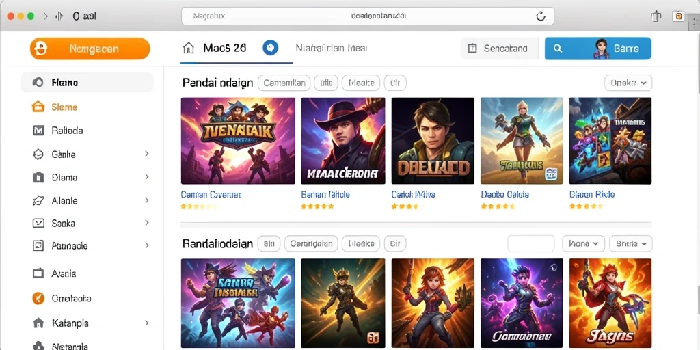
Task: Click the share icon in browser toolbar
Action: [x=656, y=16]
